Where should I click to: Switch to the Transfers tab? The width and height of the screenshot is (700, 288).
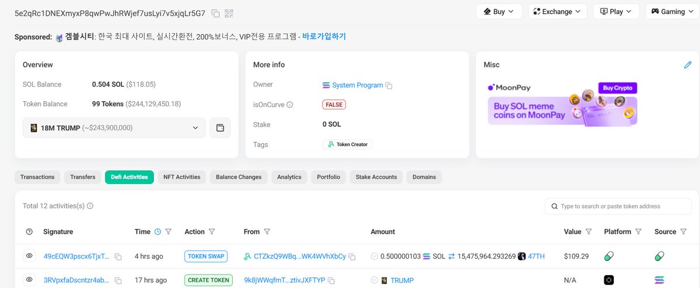click(x=83, y=177)
